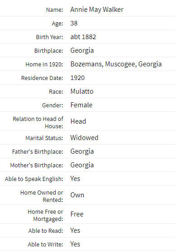Click the Own value for home ownership

(x=77, y=195)
